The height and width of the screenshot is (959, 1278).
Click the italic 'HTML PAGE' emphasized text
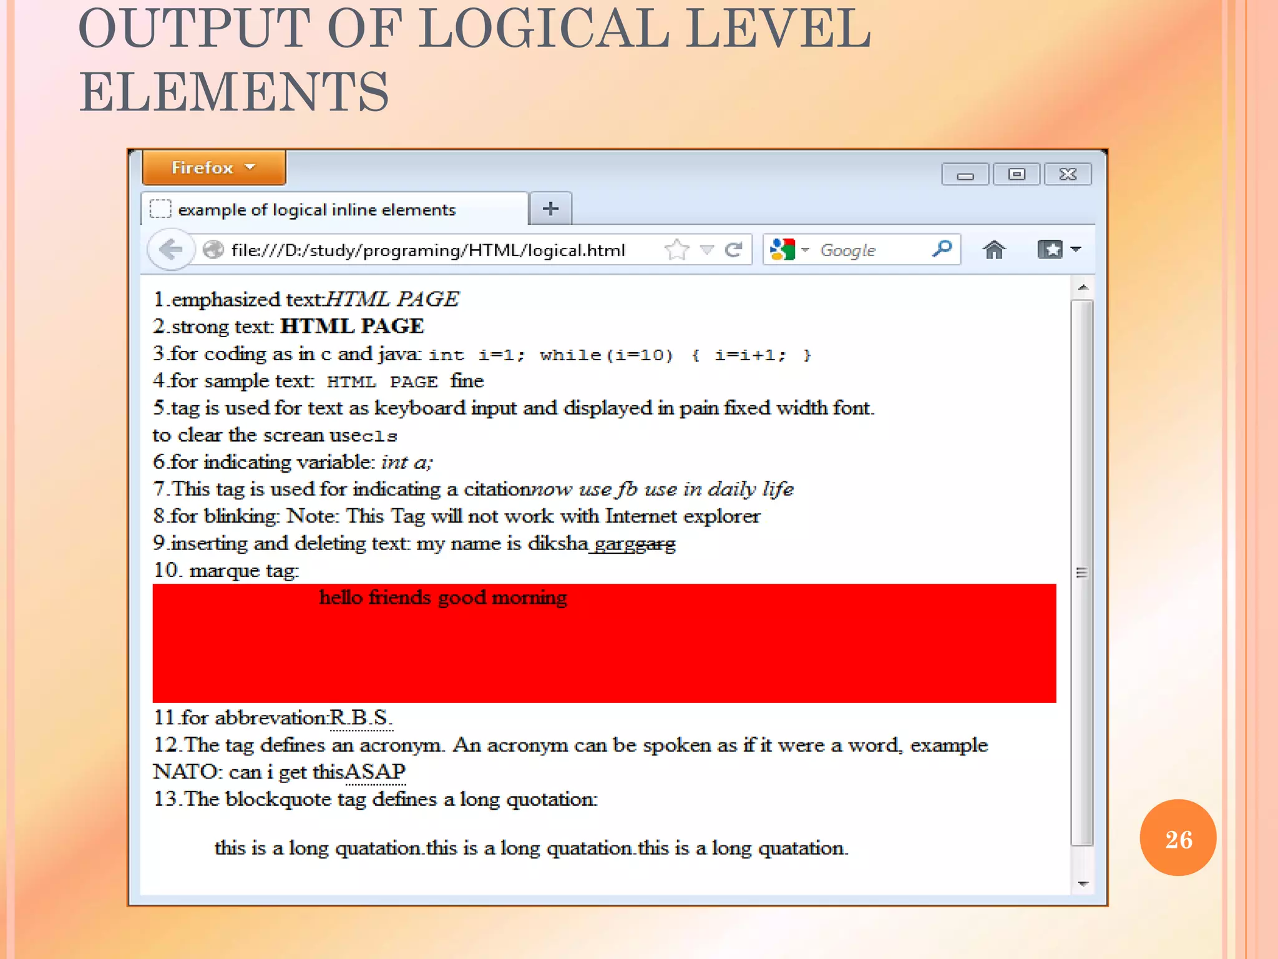[x=393, y=299]
